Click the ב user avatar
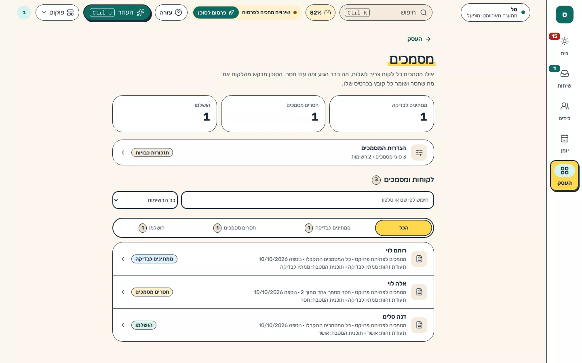Screen dimensions: 582x363 pos(24,13)
